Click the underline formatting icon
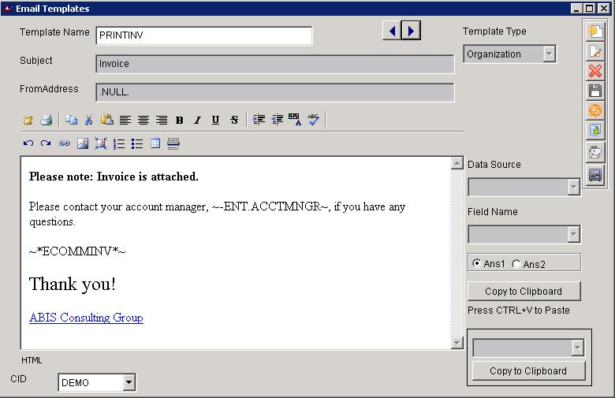Image resolution: width=615 pixels, height=398 pixels. [215, 120]
